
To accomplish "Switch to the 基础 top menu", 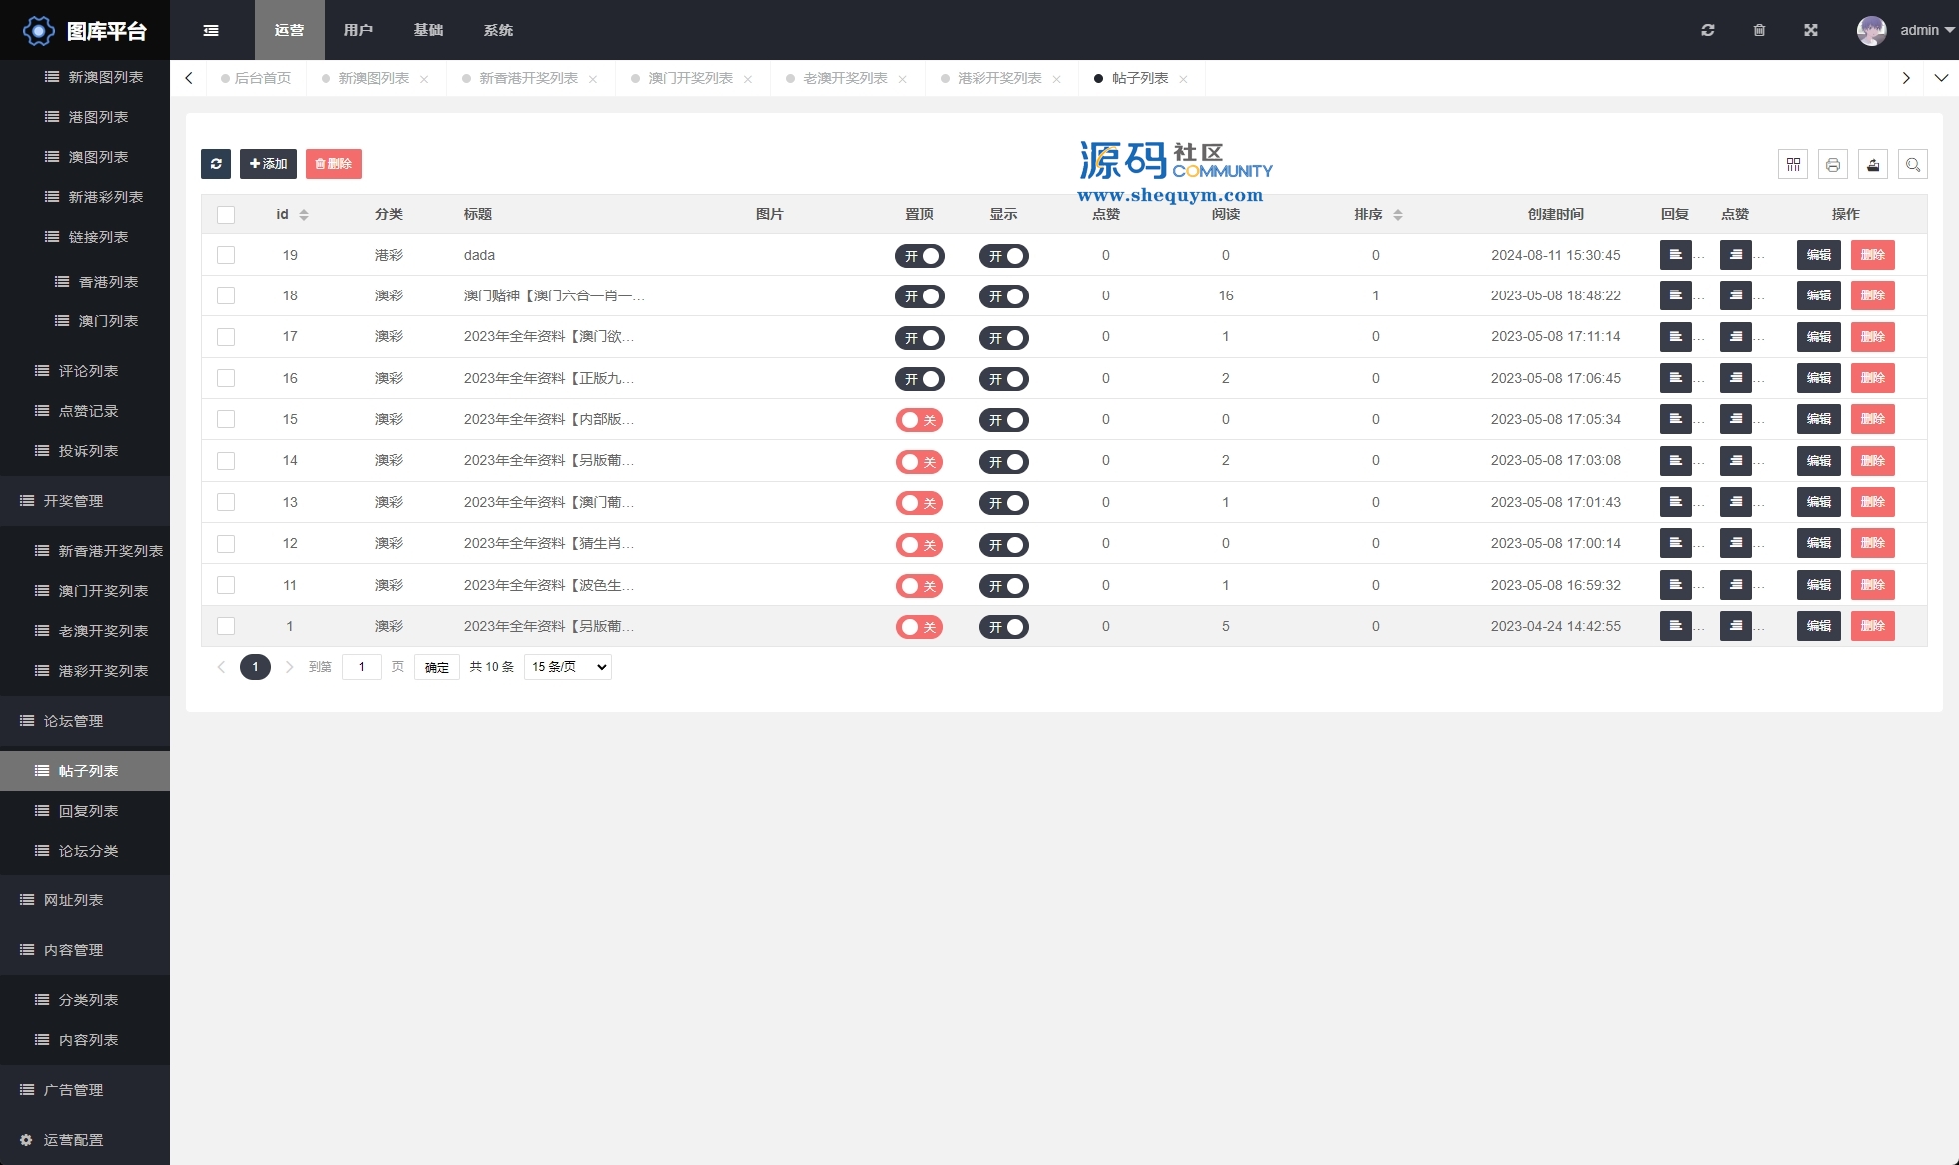I will (428, 30).
